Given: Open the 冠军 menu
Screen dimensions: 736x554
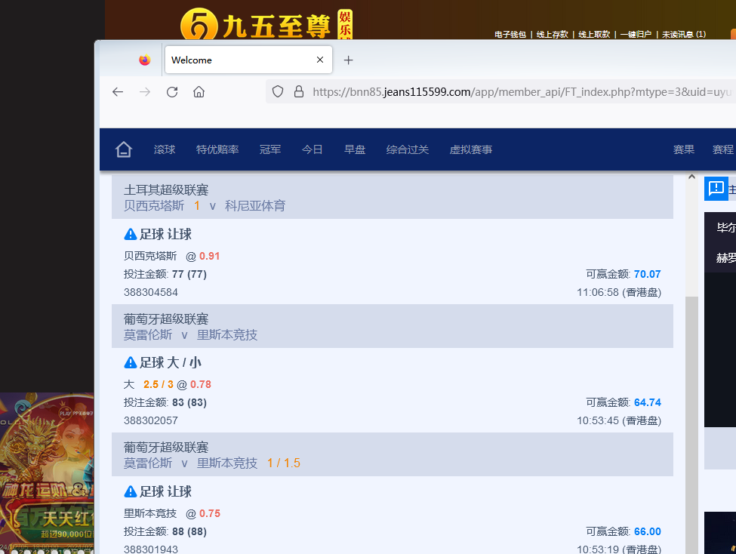Looking at the screenshot, I should click(x=270, y=149).
